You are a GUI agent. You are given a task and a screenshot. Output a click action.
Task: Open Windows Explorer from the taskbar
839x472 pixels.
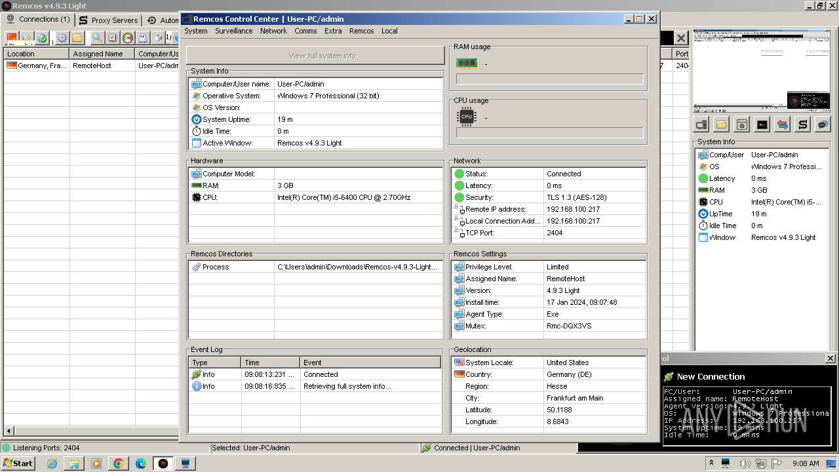click(74, 463)
